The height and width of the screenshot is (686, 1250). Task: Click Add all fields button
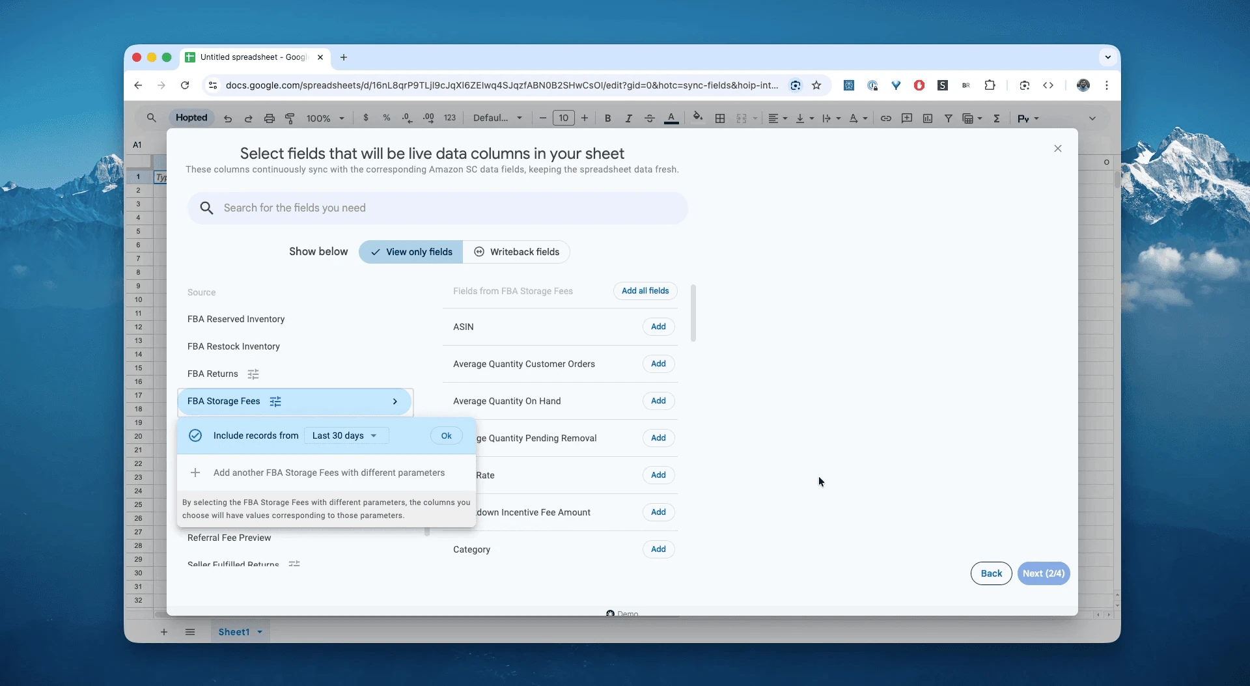point(645,291)
